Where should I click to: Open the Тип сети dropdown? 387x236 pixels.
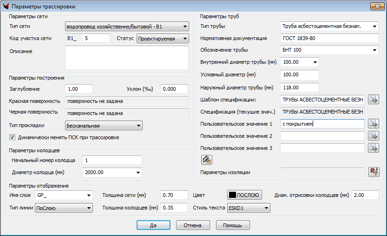(126, 27)
